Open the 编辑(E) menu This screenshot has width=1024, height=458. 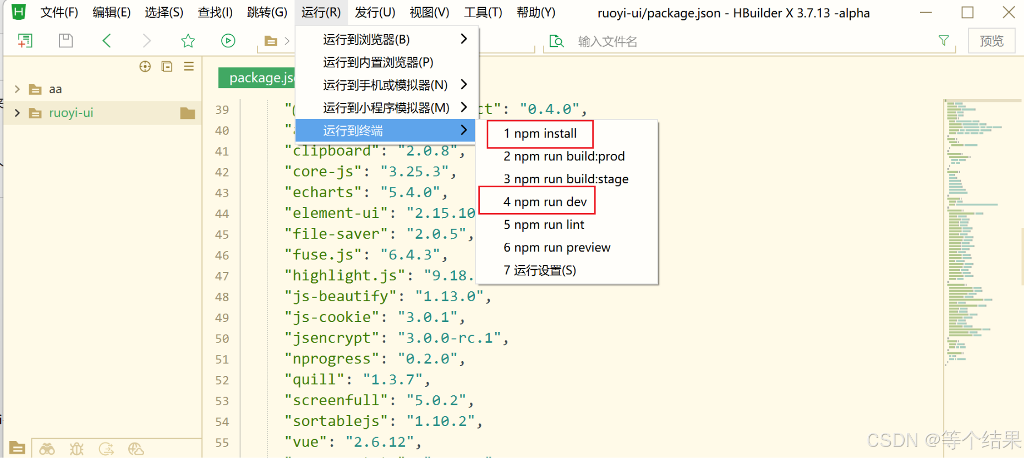(112, 13)
